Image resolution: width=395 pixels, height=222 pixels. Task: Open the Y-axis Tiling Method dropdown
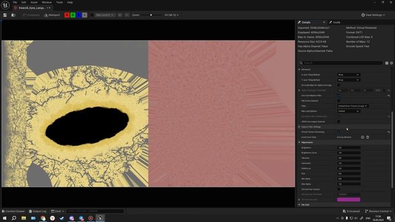pyautogui.click(x=349, y=80)
